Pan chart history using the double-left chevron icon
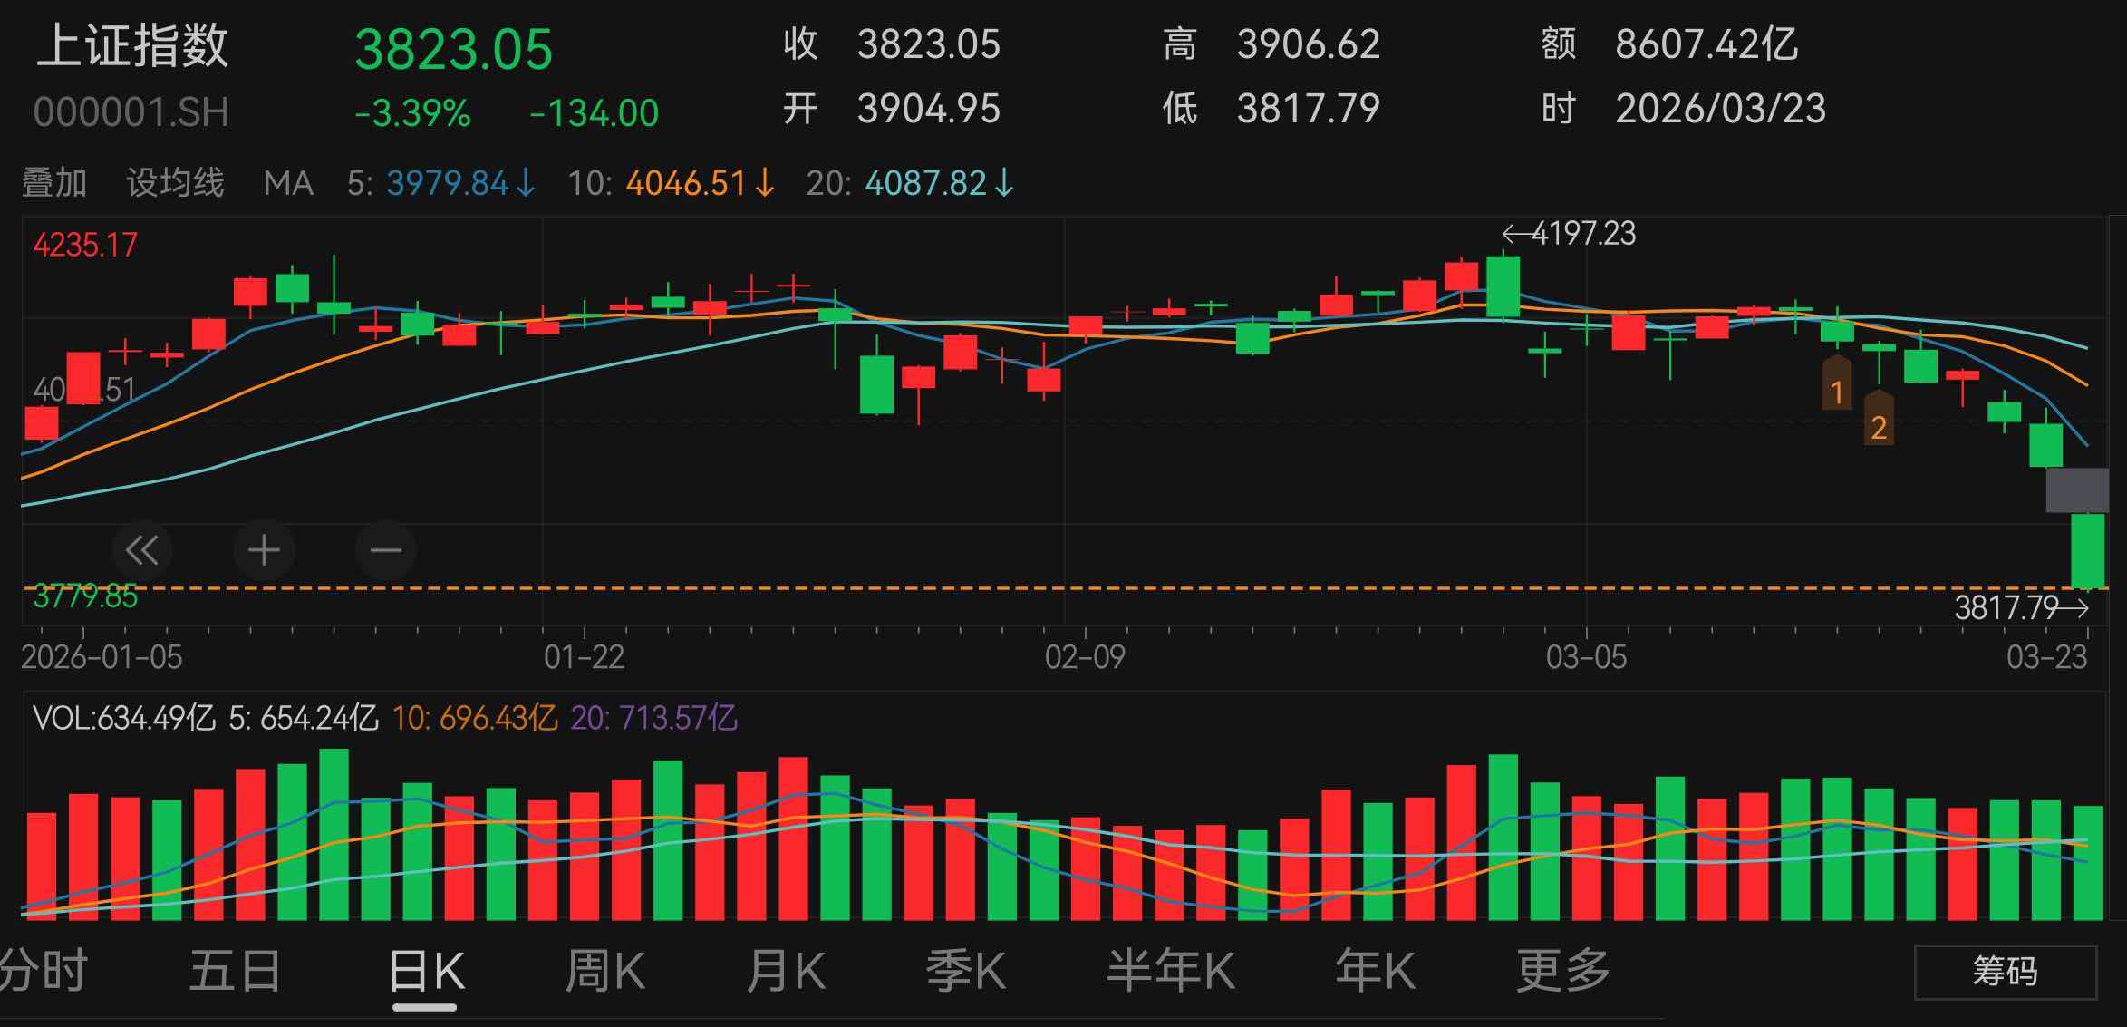2127x1027 pixels. 141,550
